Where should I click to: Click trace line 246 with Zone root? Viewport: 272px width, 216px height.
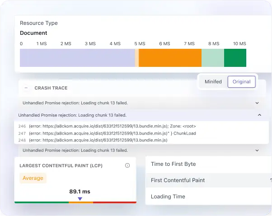coord(107,126)
